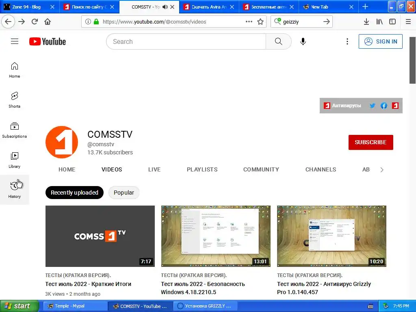
Task: Open the browser downloads panel
Action: click(366, 22)
